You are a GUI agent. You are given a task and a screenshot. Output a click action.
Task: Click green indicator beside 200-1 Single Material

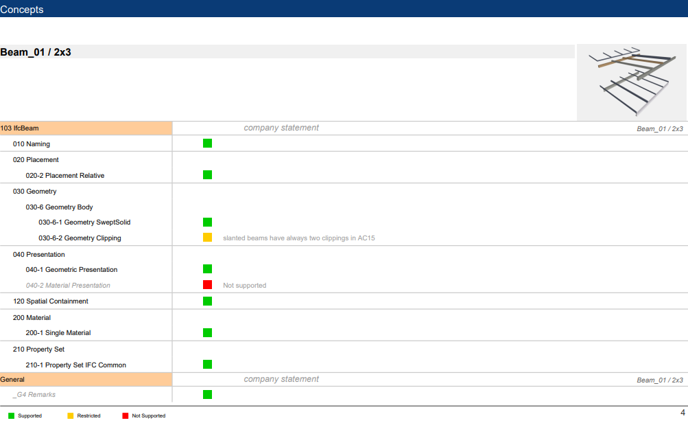tap(207, 332)
